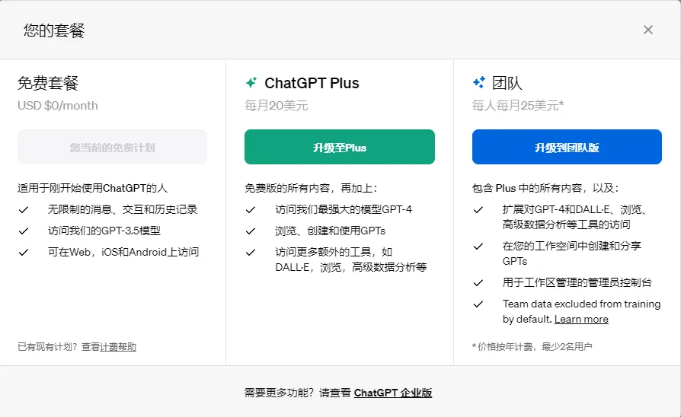Click the text 扩展对GPT-4和DALL·E、浏览

pos(574,217)
